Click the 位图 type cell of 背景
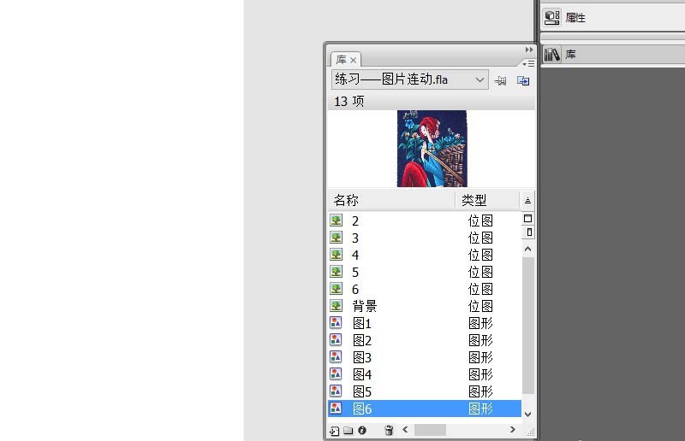 coord(480,306)
